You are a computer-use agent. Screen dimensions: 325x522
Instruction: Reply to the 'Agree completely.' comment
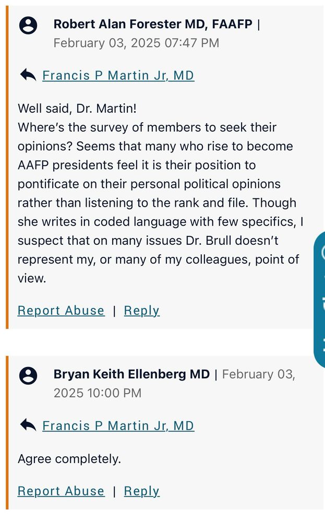(x=141, y=491)
